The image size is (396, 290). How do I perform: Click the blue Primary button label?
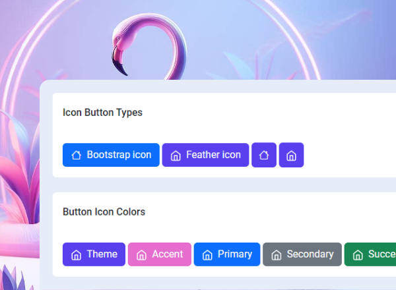click(x=234, y=254)
